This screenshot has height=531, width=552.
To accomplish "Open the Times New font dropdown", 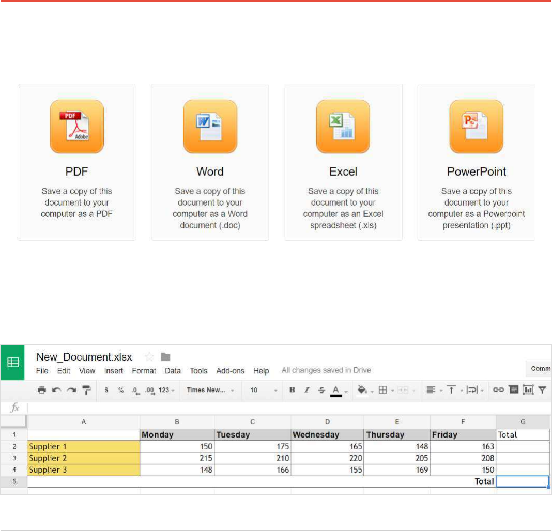I will pyautogui.click(x=210, y=390).
